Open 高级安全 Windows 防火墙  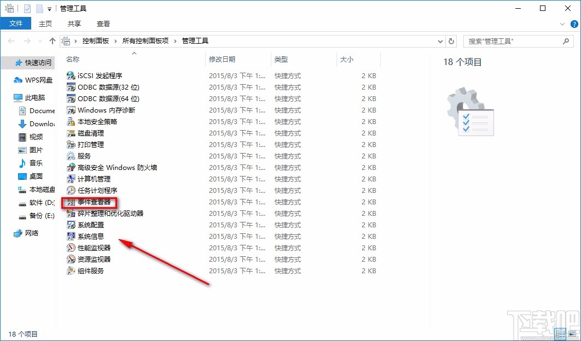(x=112, y=167)
